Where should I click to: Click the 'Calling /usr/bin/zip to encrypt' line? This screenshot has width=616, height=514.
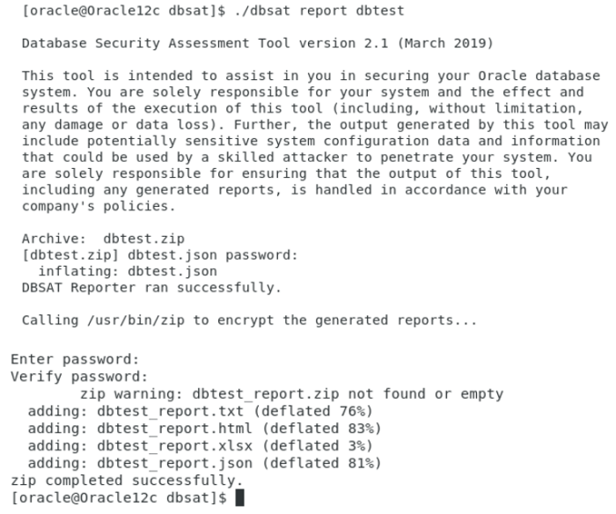click(x=249, y=319)
